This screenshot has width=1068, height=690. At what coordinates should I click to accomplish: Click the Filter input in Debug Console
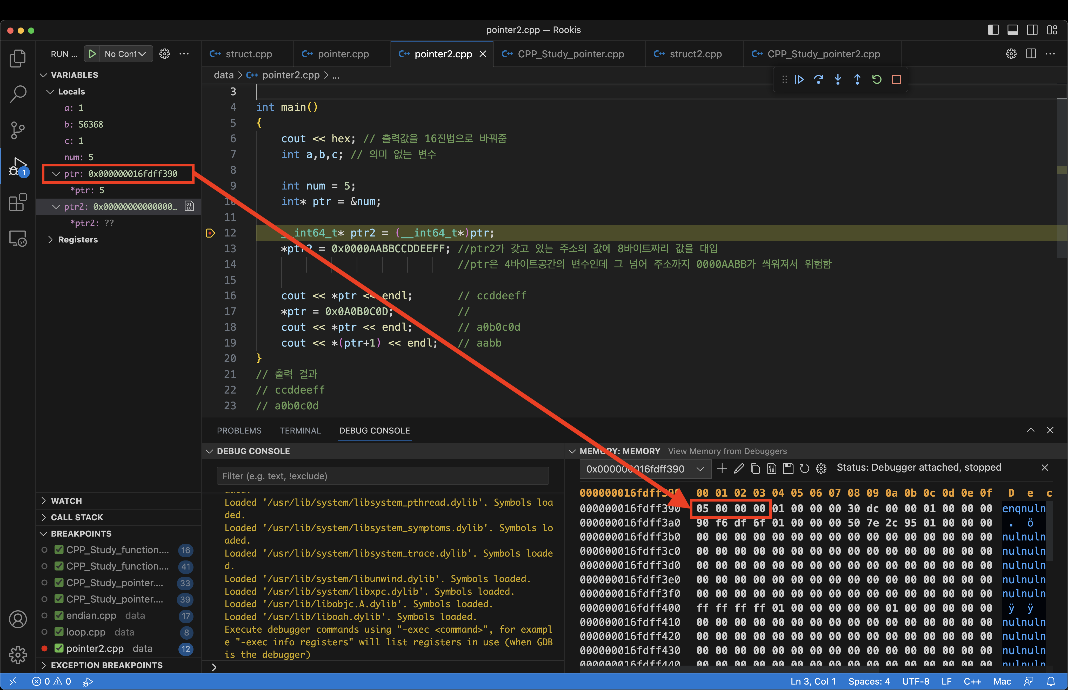coord(383,476)
